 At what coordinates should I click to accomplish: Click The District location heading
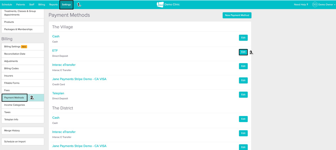(62, 108)
